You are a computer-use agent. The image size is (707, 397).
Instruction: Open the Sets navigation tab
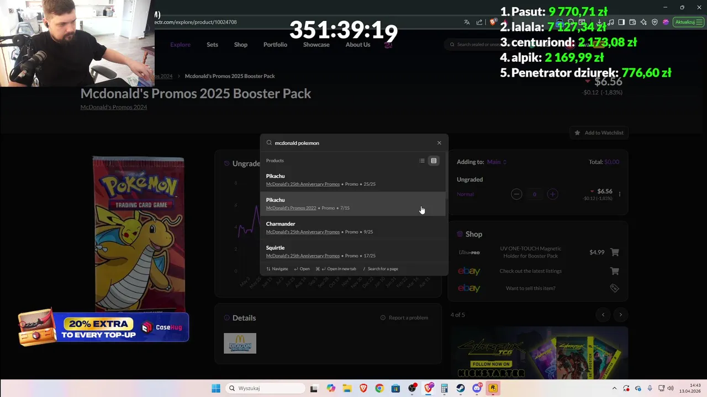tap(212, 45)
